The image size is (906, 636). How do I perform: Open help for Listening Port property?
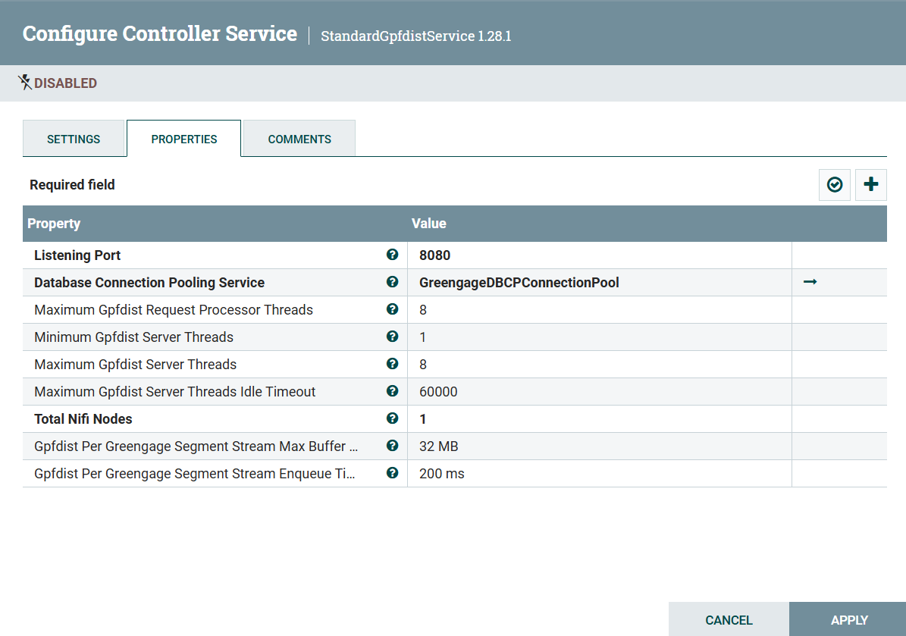392,255
